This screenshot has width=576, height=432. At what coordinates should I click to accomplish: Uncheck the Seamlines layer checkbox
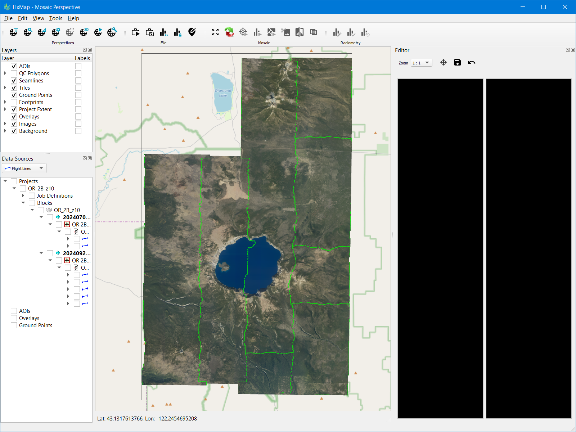pyautogui.click(x=14, y=81)
